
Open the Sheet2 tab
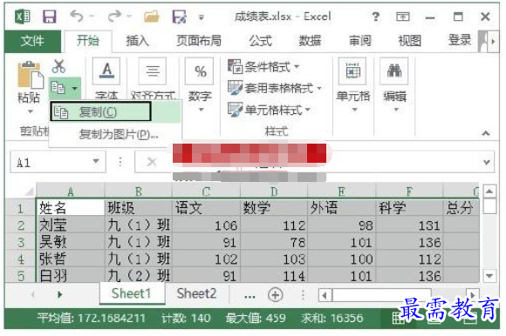196,293
